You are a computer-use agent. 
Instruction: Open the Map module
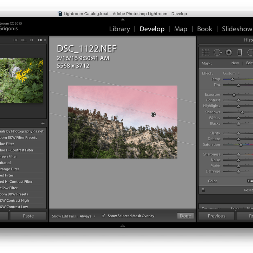[x=181, y=29]
